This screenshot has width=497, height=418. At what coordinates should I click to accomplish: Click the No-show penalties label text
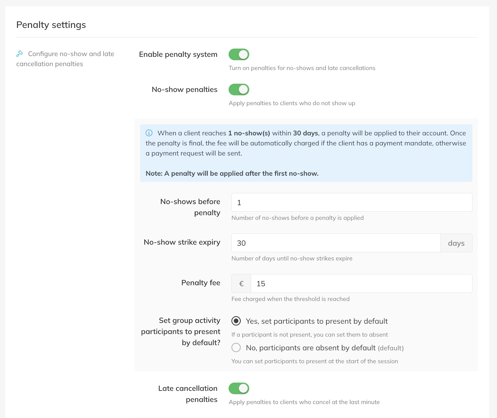185,90
